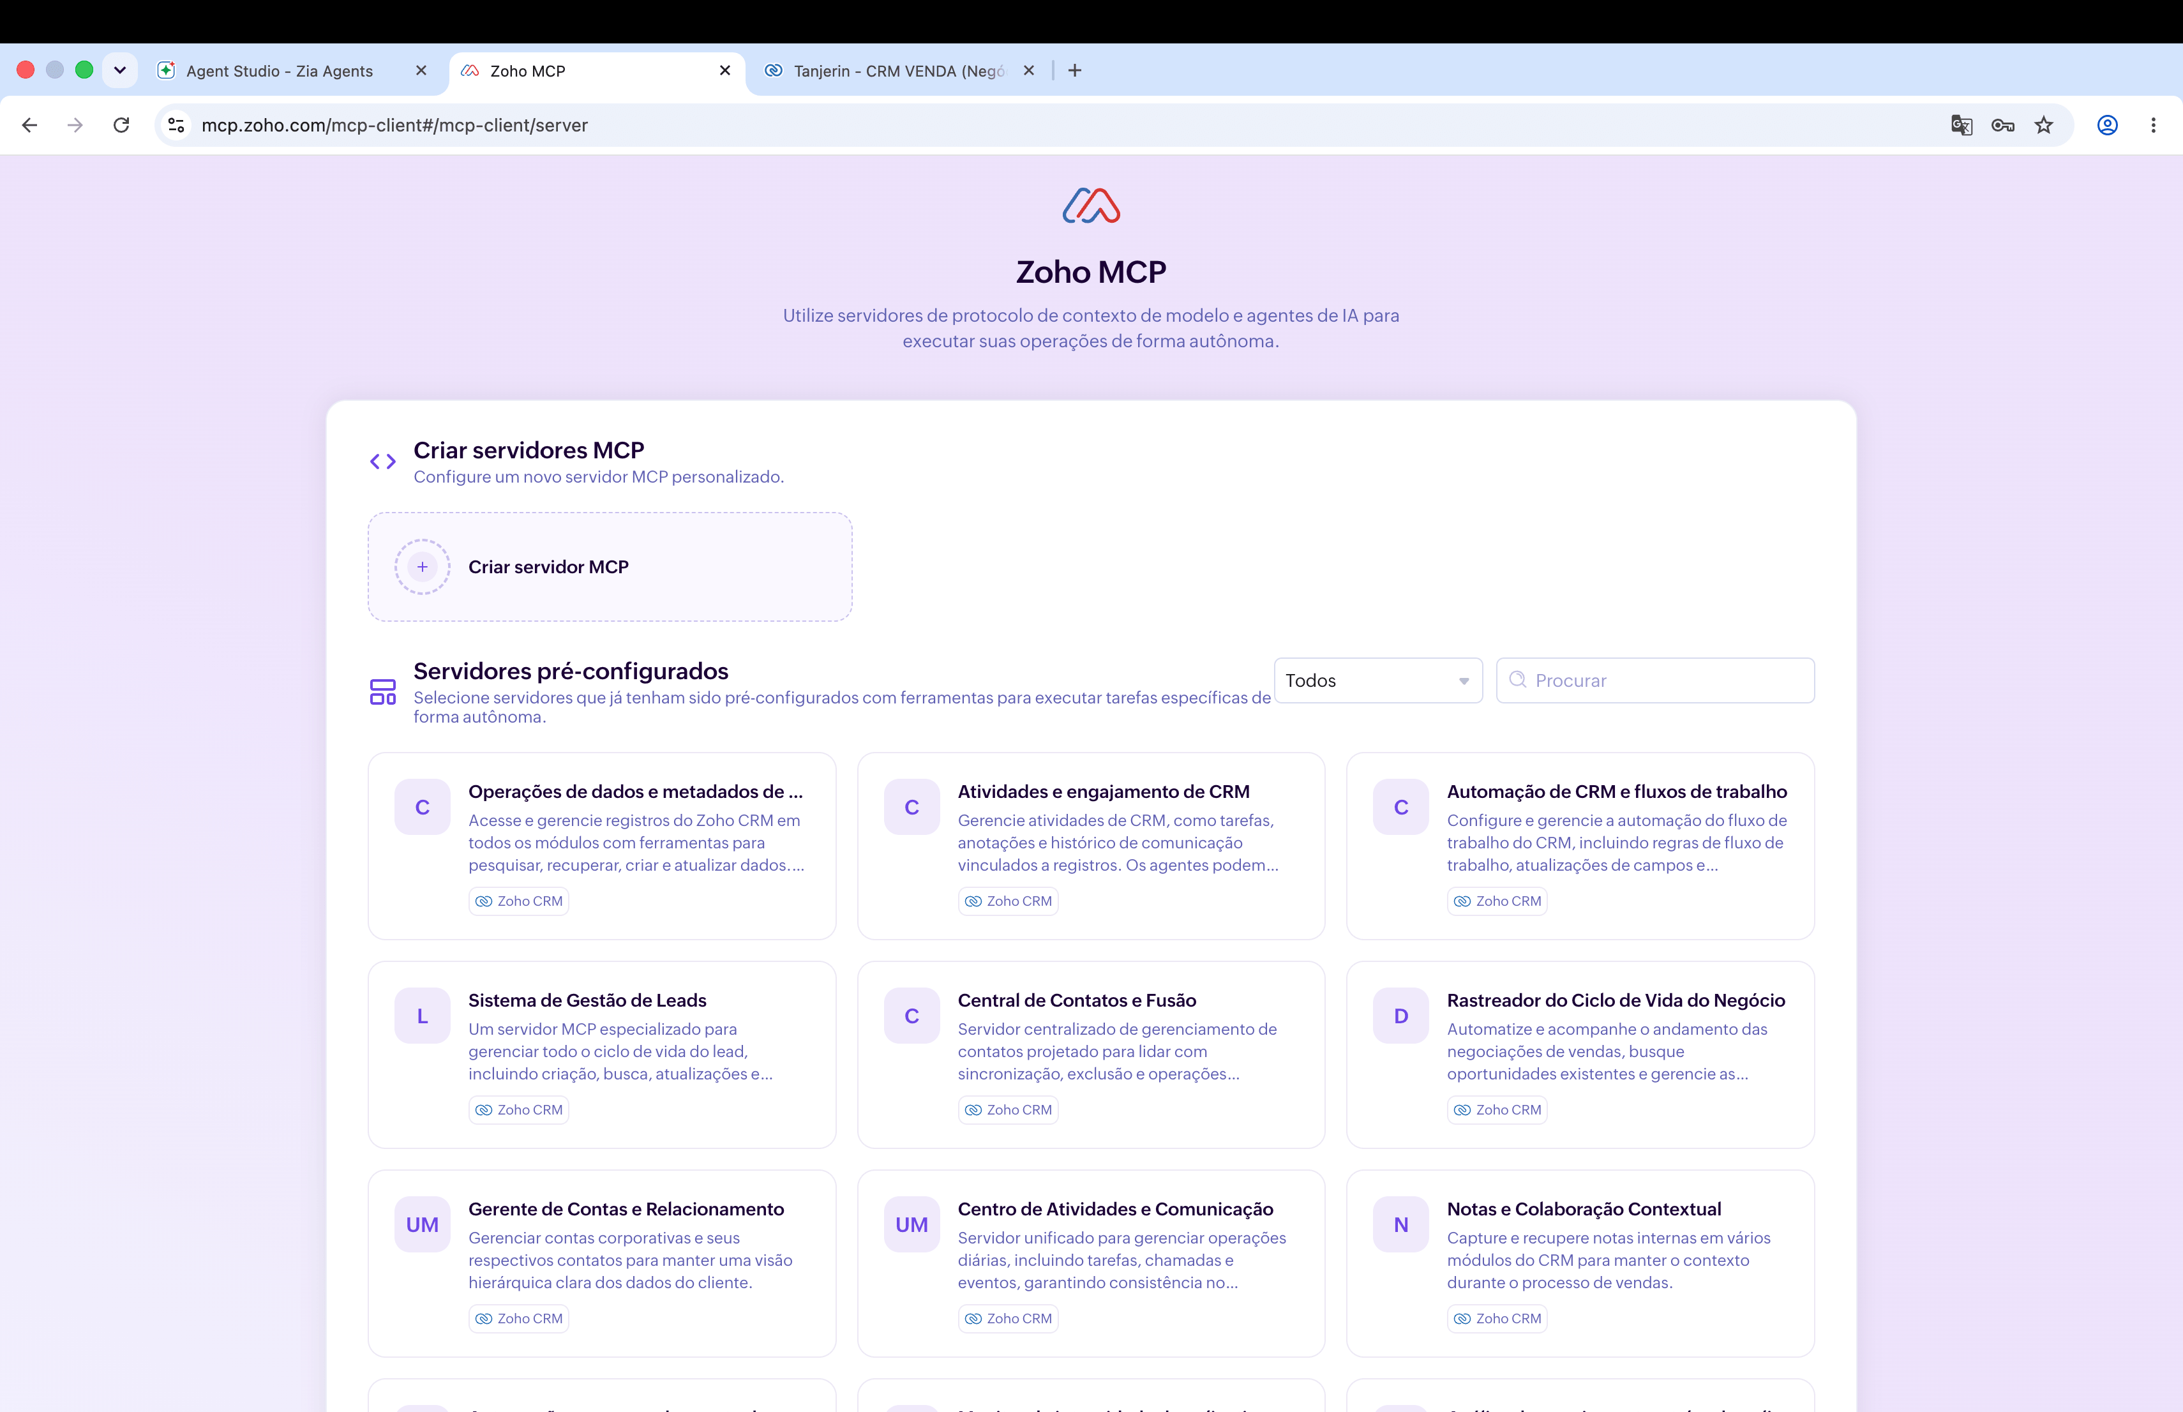Close the Agent Studio - Zia Agents tab

[421, 71]
